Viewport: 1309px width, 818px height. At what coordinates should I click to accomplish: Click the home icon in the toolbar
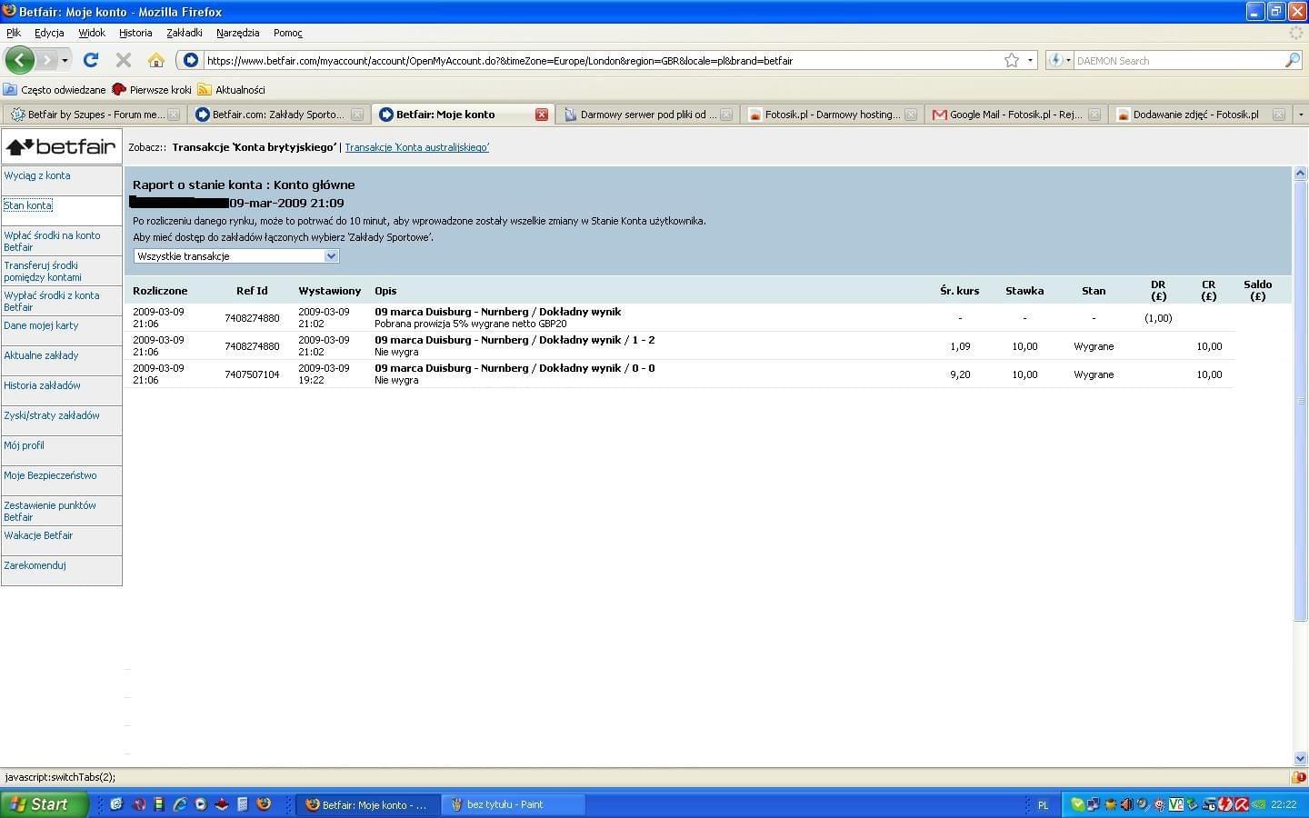point(156,60)
